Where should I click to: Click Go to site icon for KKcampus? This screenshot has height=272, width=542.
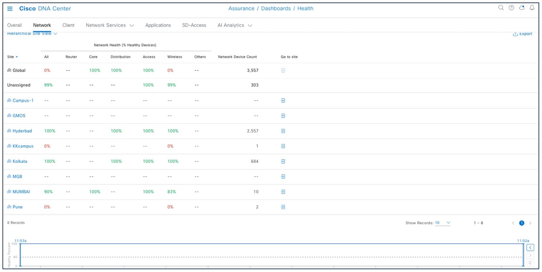coord(283,146)
